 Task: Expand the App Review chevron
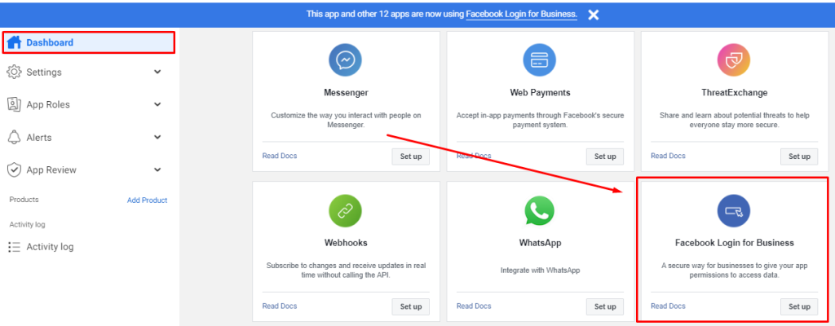(x=157, y=170)
